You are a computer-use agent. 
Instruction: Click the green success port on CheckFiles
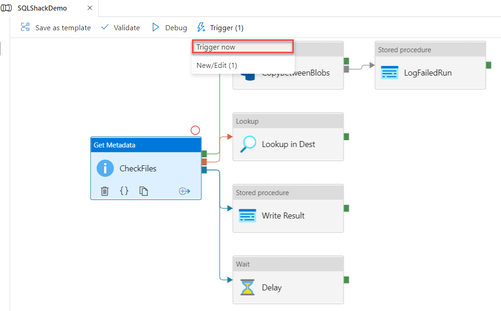tap(204, 154)
